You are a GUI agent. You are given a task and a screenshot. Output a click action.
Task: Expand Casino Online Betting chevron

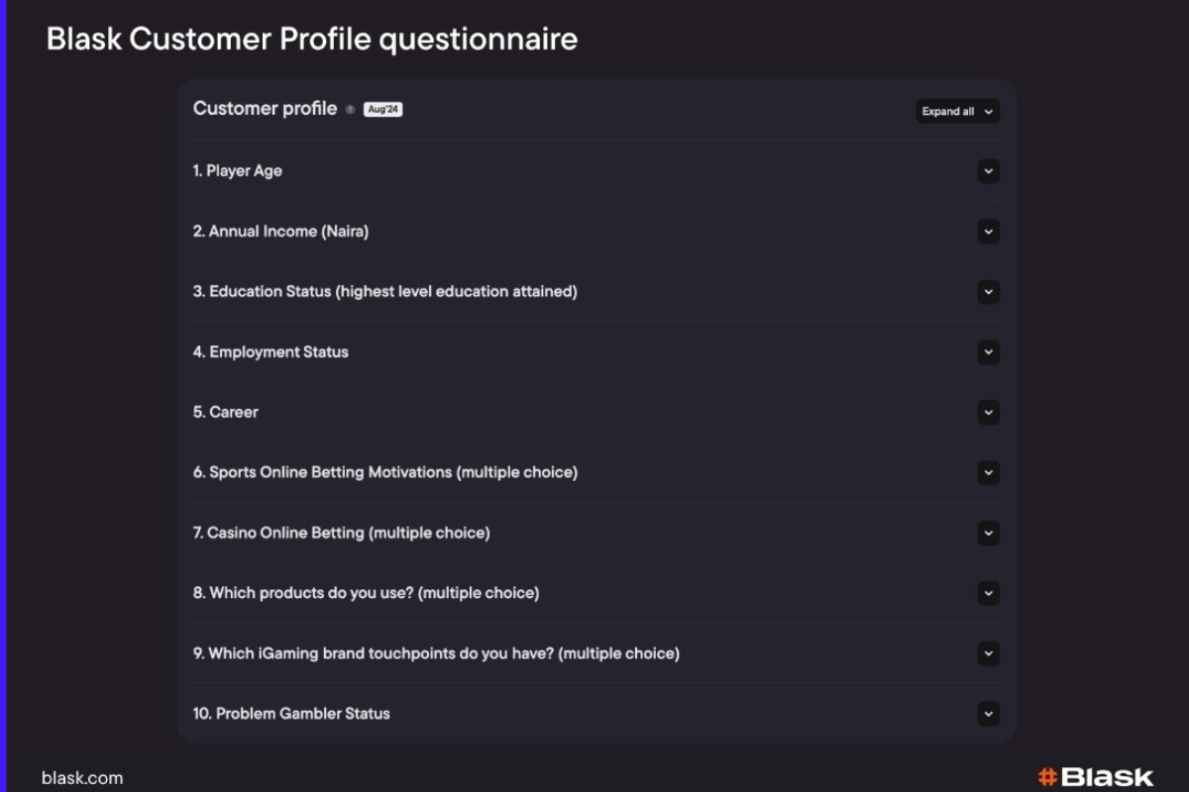[988, 534]
